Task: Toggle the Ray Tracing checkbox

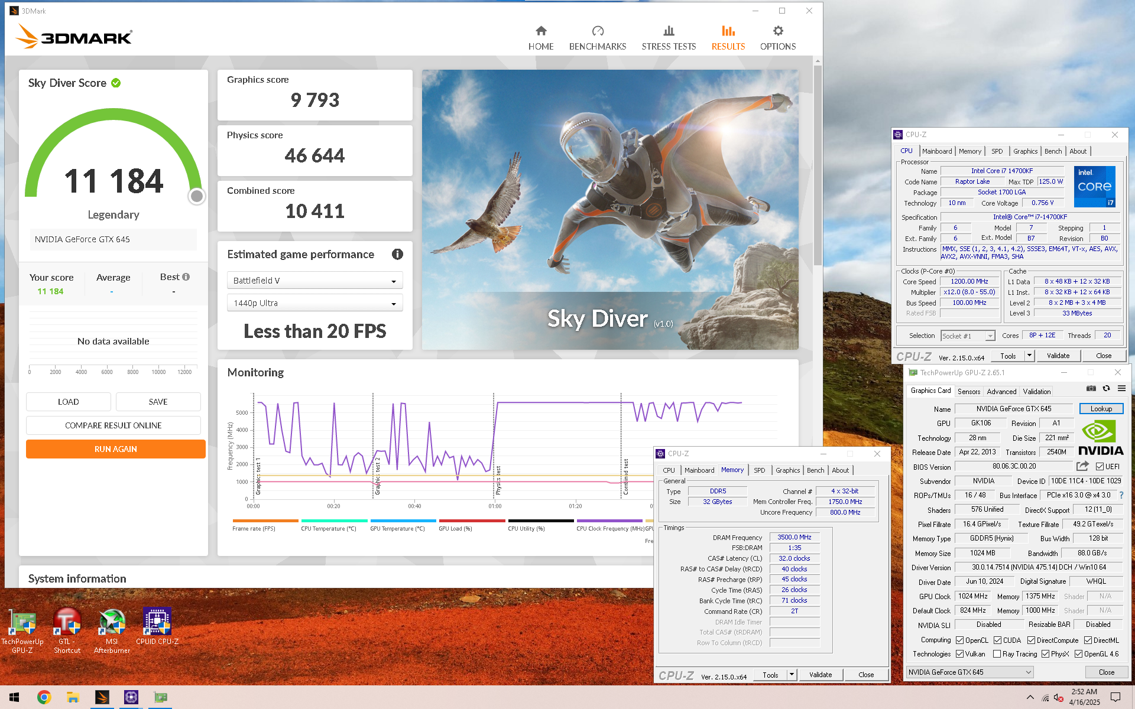Action: point(997,653)
